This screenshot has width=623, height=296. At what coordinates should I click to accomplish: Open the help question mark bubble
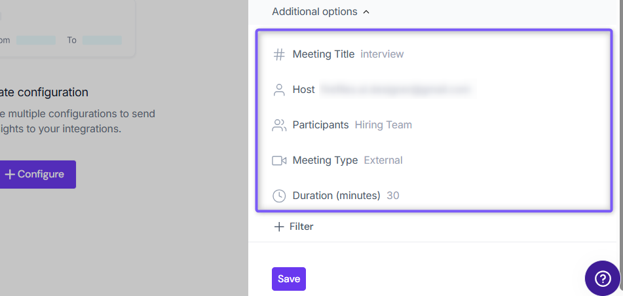point(602,278)
